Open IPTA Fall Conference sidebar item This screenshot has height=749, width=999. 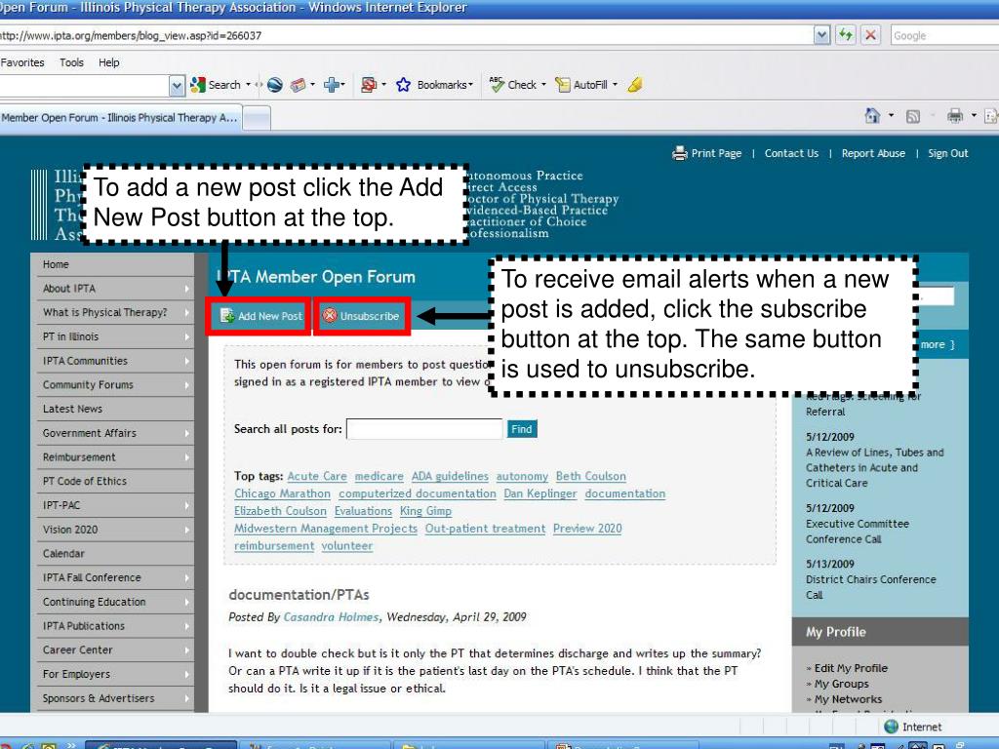pos(115,577)
